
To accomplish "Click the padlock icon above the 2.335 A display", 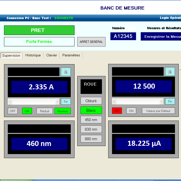I will click(x=66, y=72).
